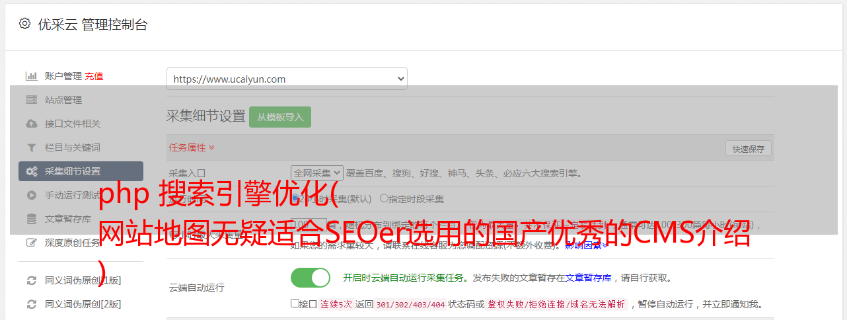Click the 优采云 管理控制台 header title
The image size is (847, 320).
pyautogui.click(x=92, y=24)
